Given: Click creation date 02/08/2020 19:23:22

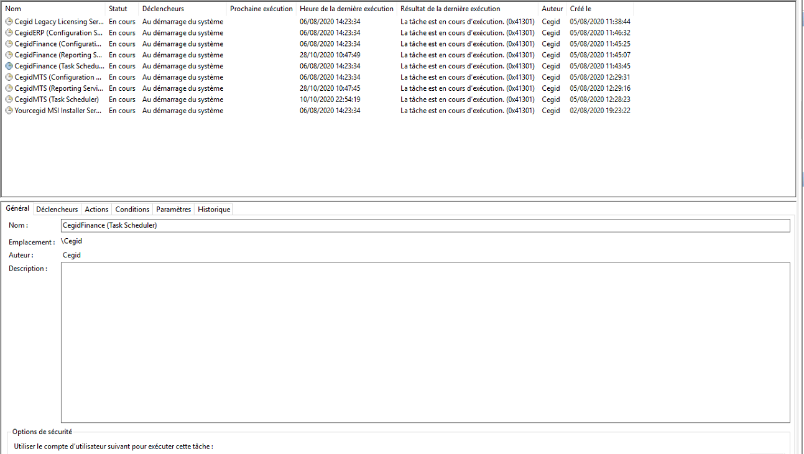Looking at the screenshot, I should coord(600,111).
